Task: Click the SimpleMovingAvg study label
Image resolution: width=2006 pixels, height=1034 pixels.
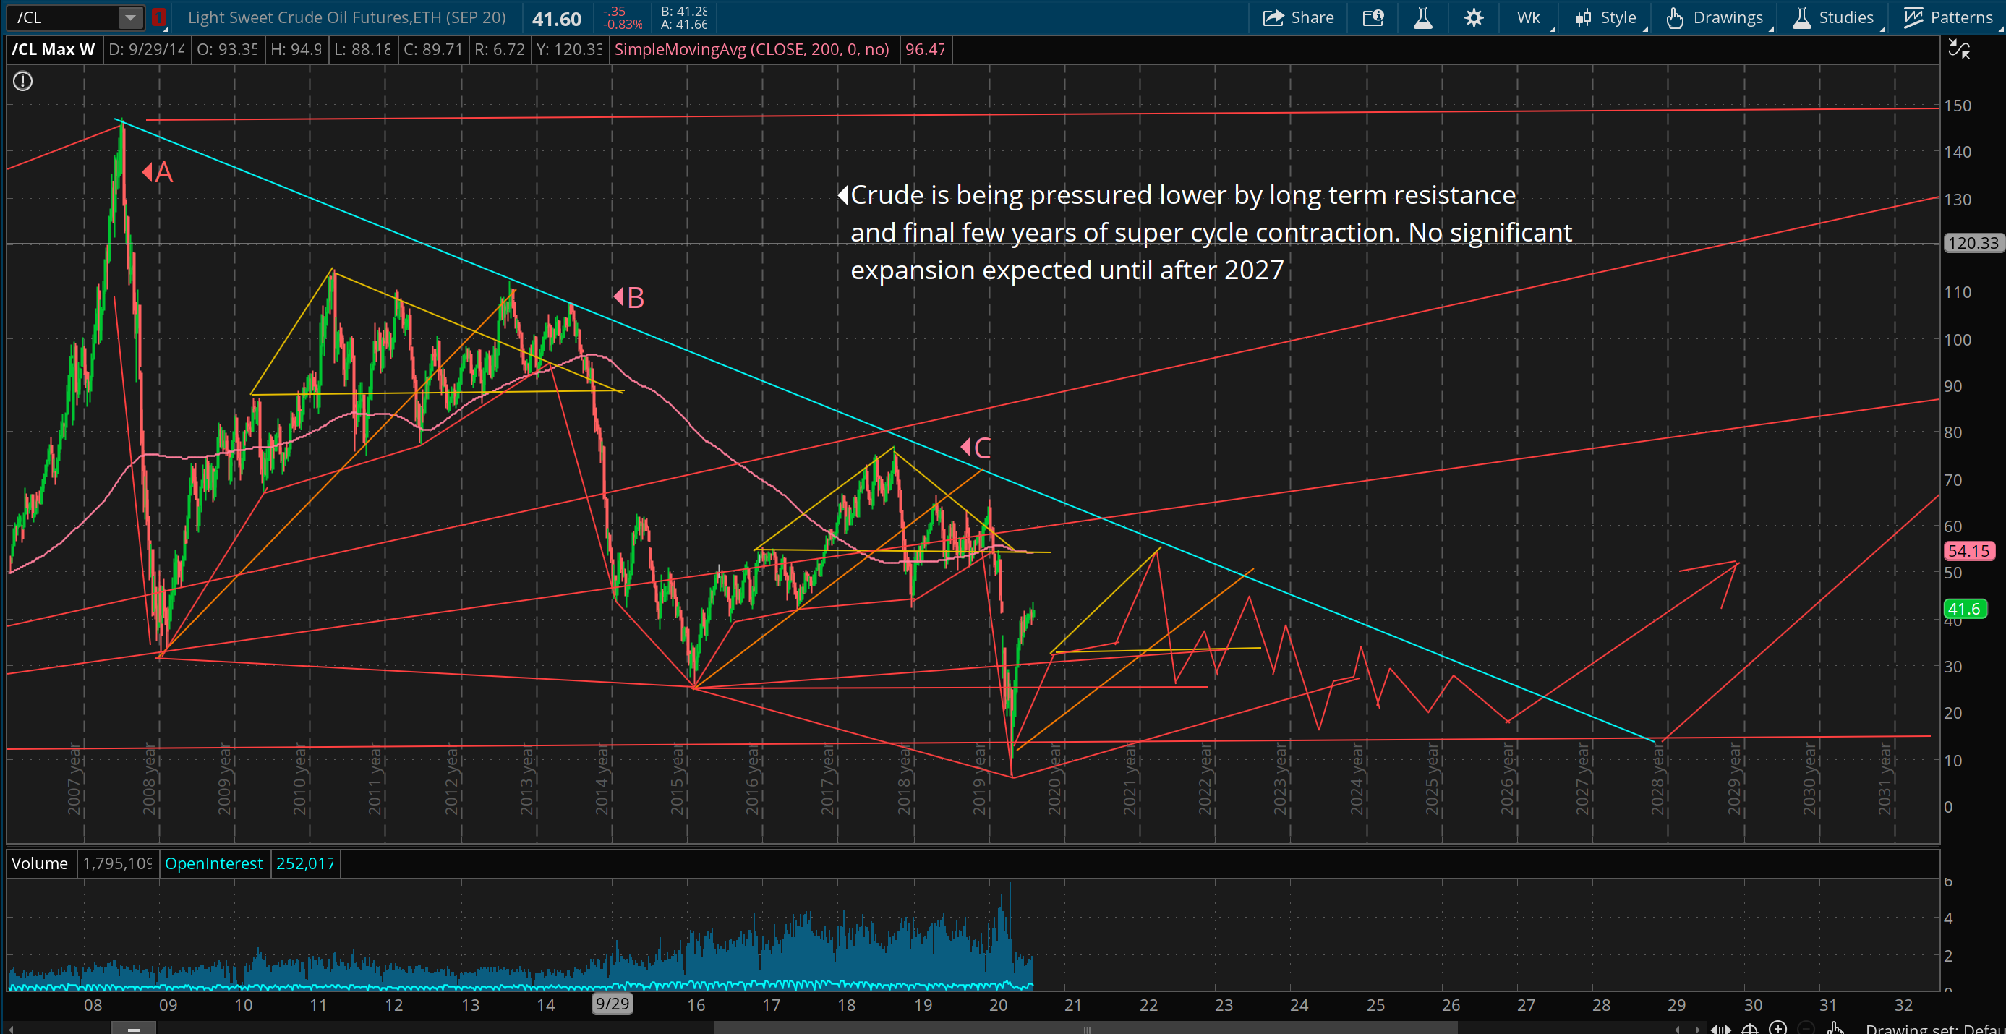Action: [x=751, y=49]
